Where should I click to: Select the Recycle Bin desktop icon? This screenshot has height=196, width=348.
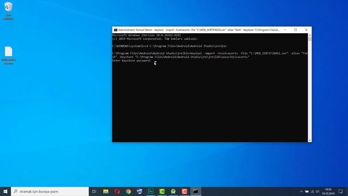(9, 11)
